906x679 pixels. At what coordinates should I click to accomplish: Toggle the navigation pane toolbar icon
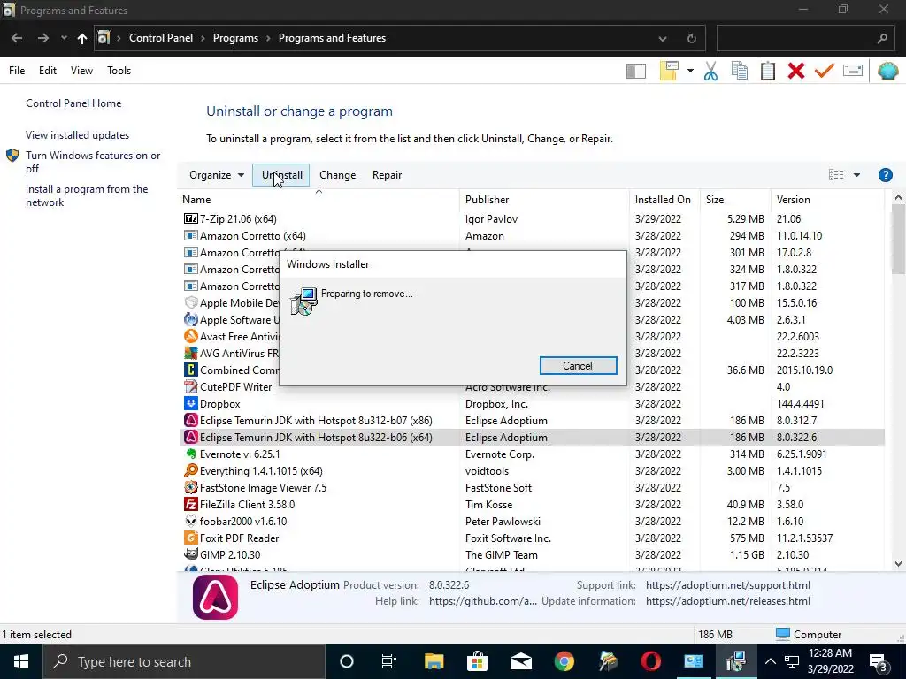(635, 71)
